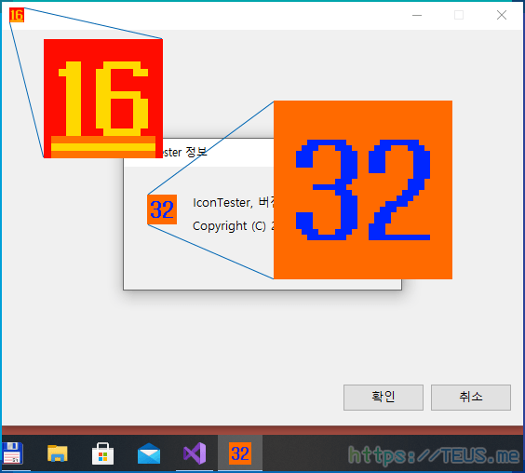Close the main window
This screenshot has width=525, height=473.
point(501,15)
